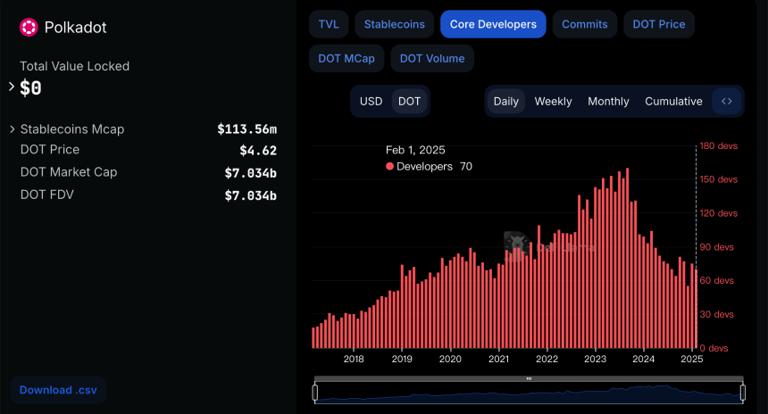Switch denomination to USD

pos(371,102)
